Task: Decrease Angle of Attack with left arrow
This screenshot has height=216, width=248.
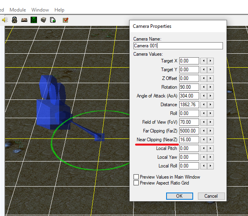Action: [x=204, y=96]
